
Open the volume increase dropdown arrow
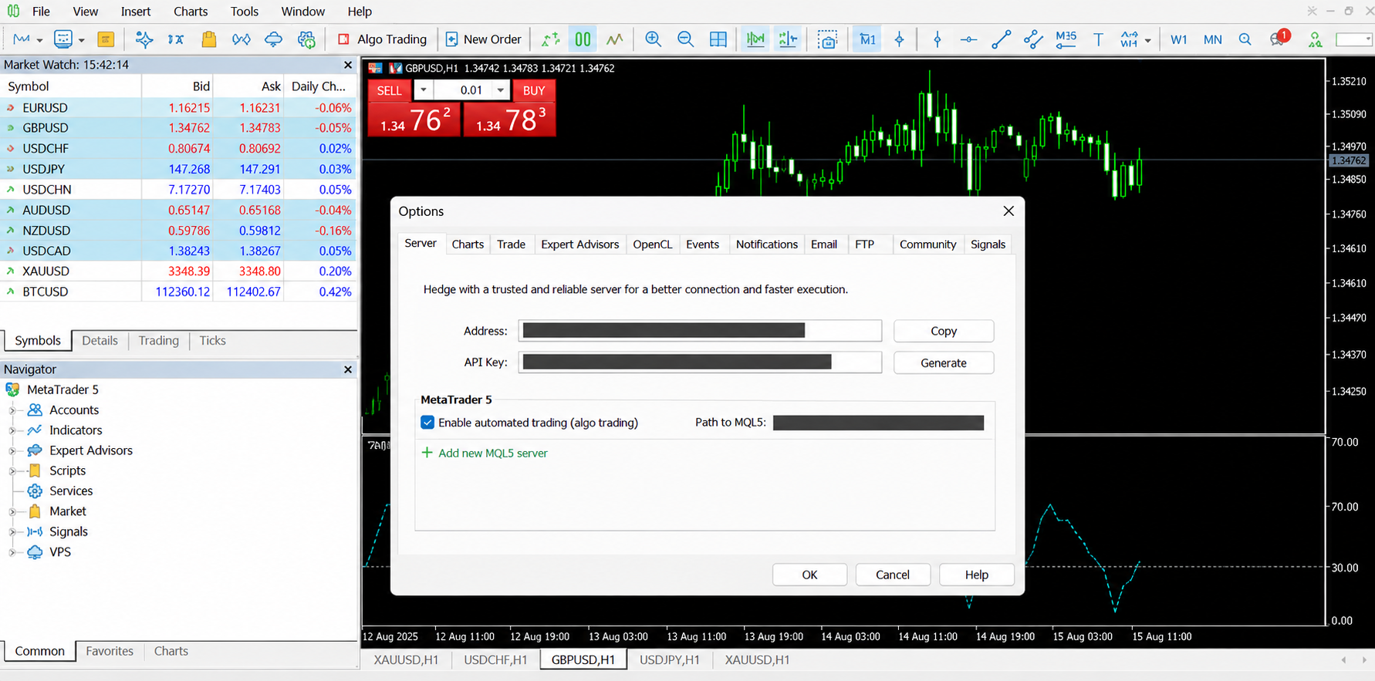[x=501, y=90]
